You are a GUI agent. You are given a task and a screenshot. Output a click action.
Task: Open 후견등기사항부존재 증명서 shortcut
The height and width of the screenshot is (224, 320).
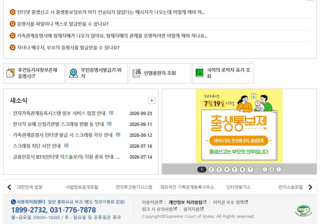(x=34, y=73)
